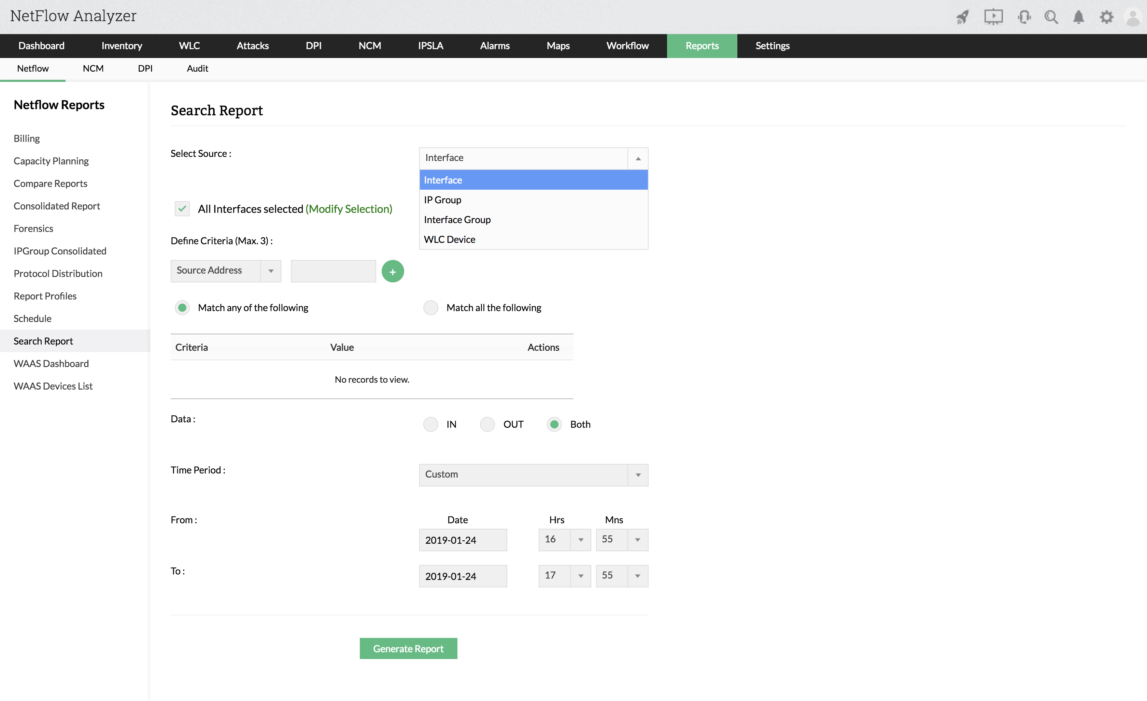Open the From hours 16 stepper dropdown
Image resolution: width=1147 pixels, height=701 pixels.
[580, 540]
